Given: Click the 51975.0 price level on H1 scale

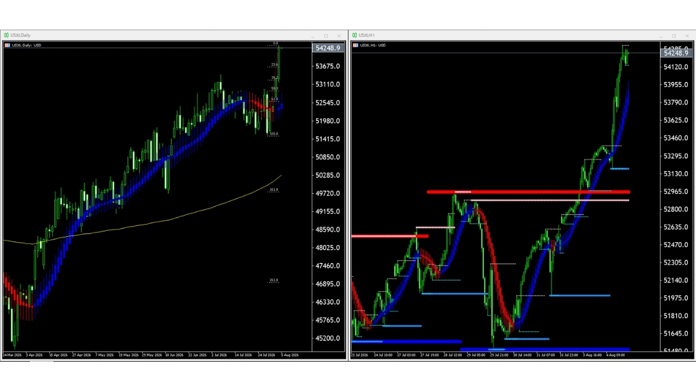Looking at the screenshot, I should point(675,298).
